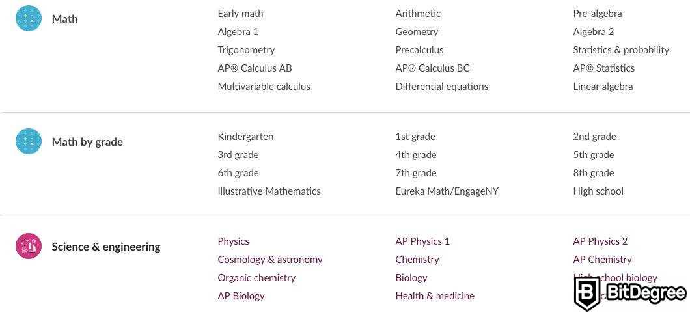Open the Organic chemistry course
Viewport: 690px width, 315px height.
(256, 277)
